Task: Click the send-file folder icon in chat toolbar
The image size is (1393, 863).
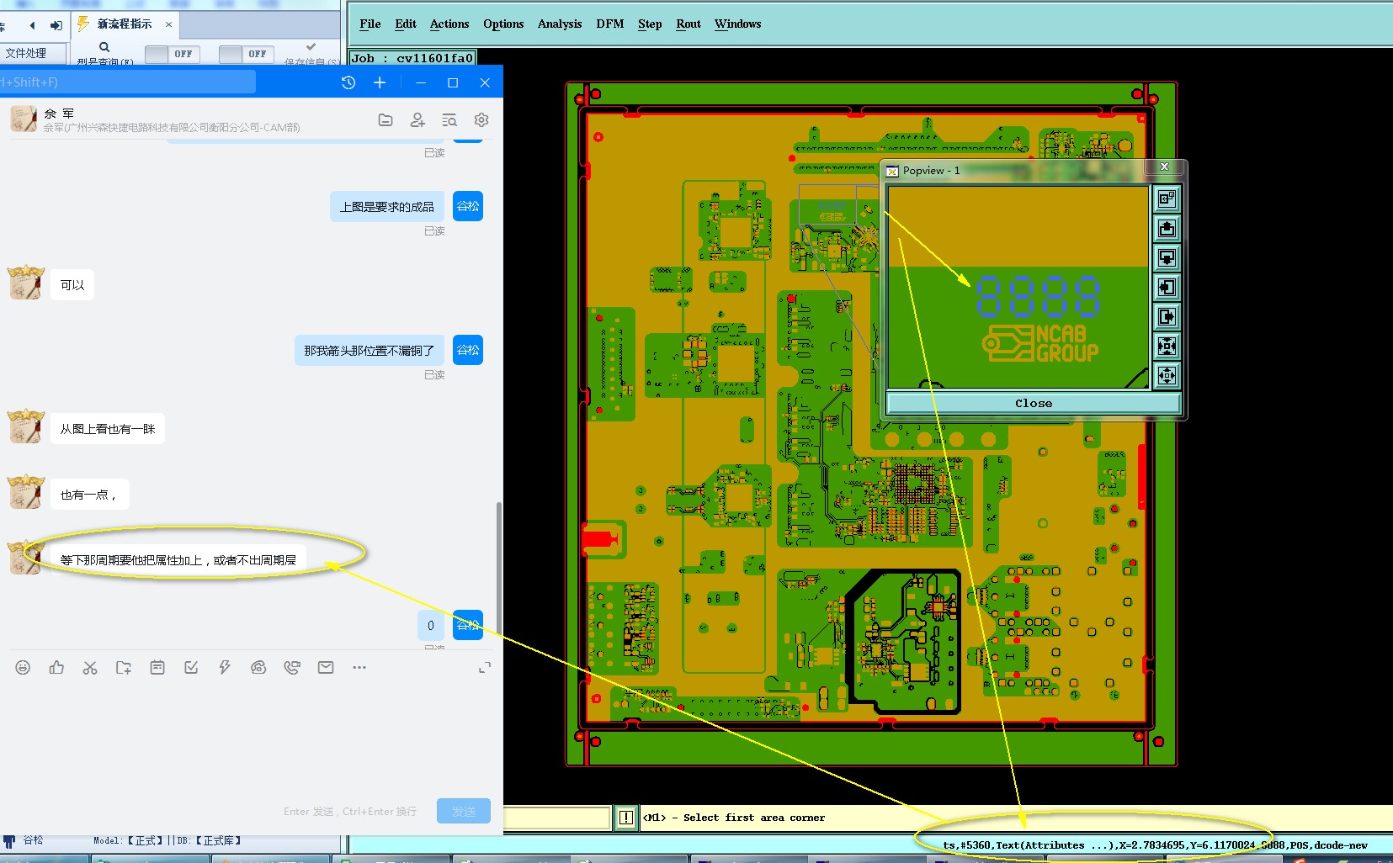Action: pyautogui.click(x=124, y=667)
